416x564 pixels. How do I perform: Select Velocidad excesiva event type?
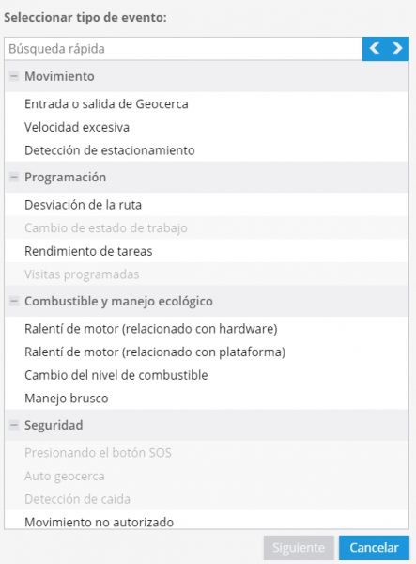[207, 127]
